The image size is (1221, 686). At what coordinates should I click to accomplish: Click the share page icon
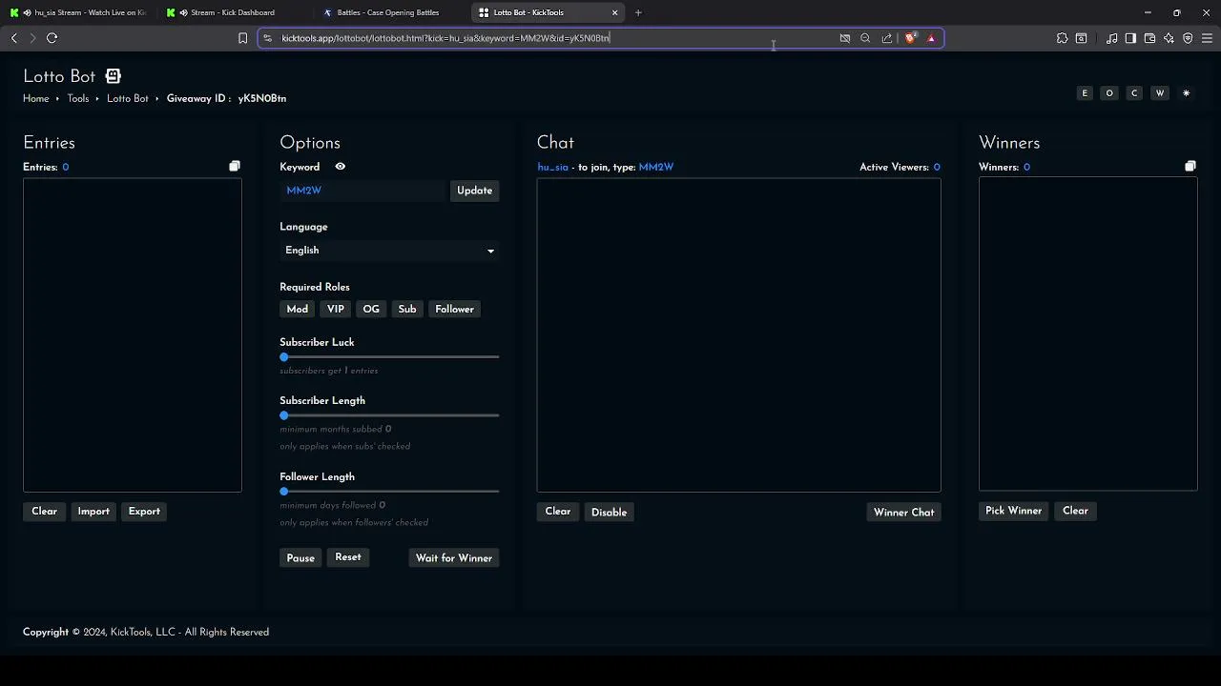(887, 38)
